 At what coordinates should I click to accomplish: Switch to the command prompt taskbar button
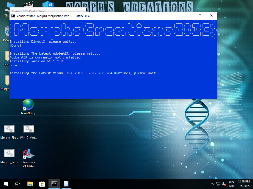(54, 184)
